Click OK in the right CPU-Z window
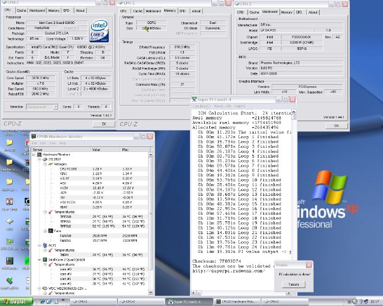383x306 pixels. pyautogui.click(x=337, y=125)
